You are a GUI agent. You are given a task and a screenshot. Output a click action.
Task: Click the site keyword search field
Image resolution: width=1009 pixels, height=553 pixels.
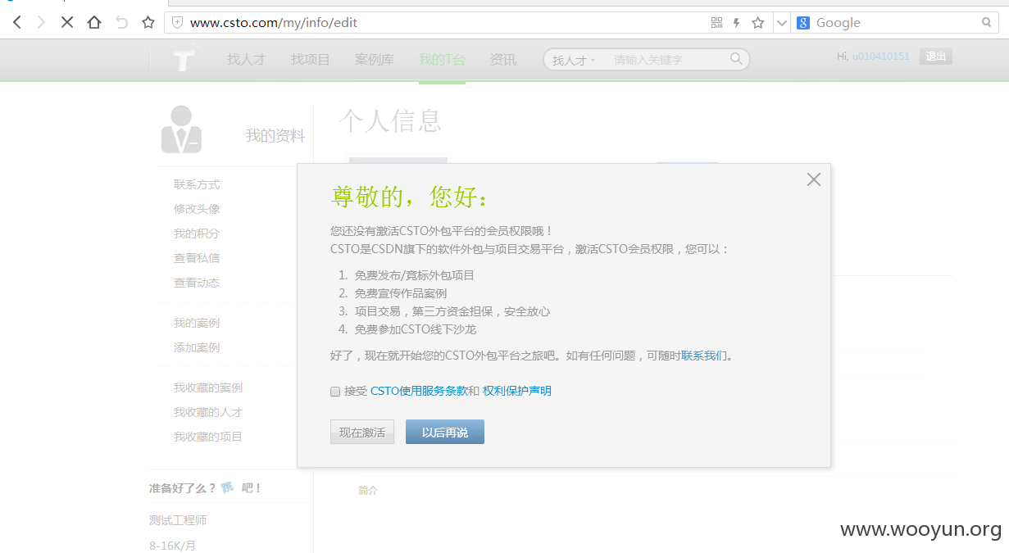coord(666,60)
